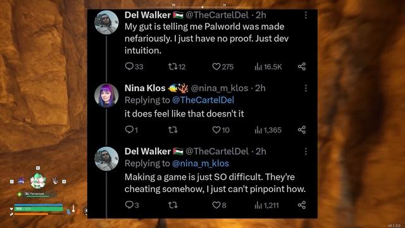Viewport: 405px width, 228px height.
Task: Share Del Walker's top tweet
Action: pyautogui.click(x=302, y=66)
